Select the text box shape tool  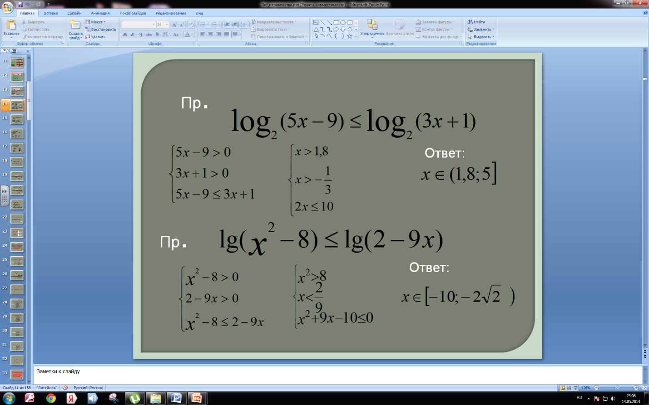click(316, 22)
